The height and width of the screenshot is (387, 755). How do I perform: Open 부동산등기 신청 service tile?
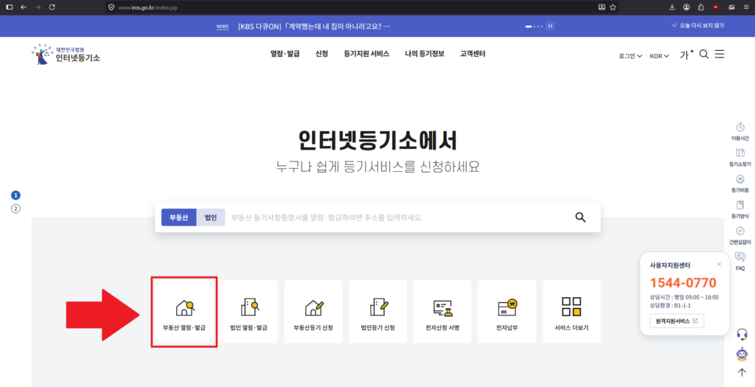point(313,312)
